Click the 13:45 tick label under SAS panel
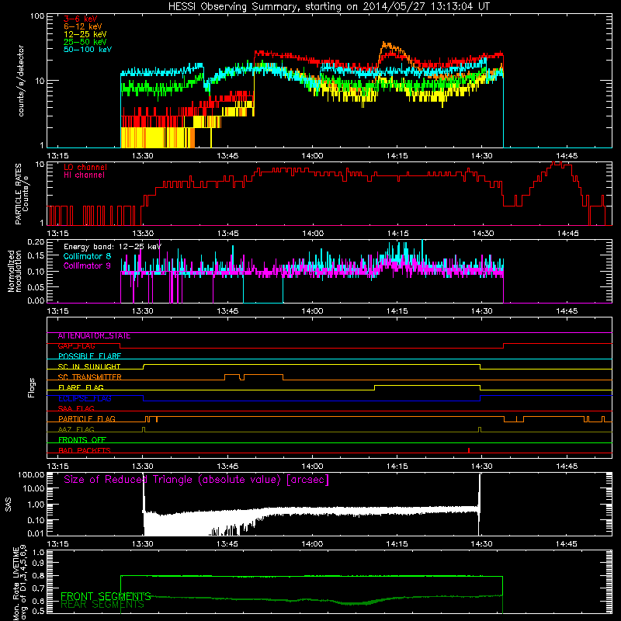Image resolution: width=621 pixels, height=621 pixels. coord(227,544)
